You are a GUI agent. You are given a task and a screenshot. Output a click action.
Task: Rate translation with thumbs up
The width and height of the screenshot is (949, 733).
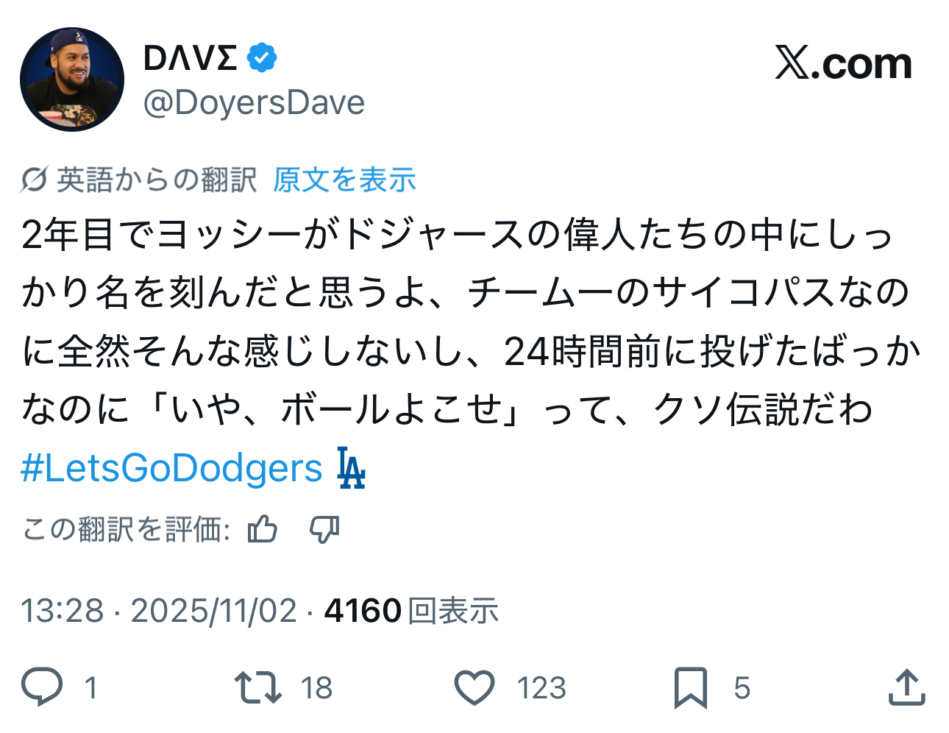click(x=263, y=529)
